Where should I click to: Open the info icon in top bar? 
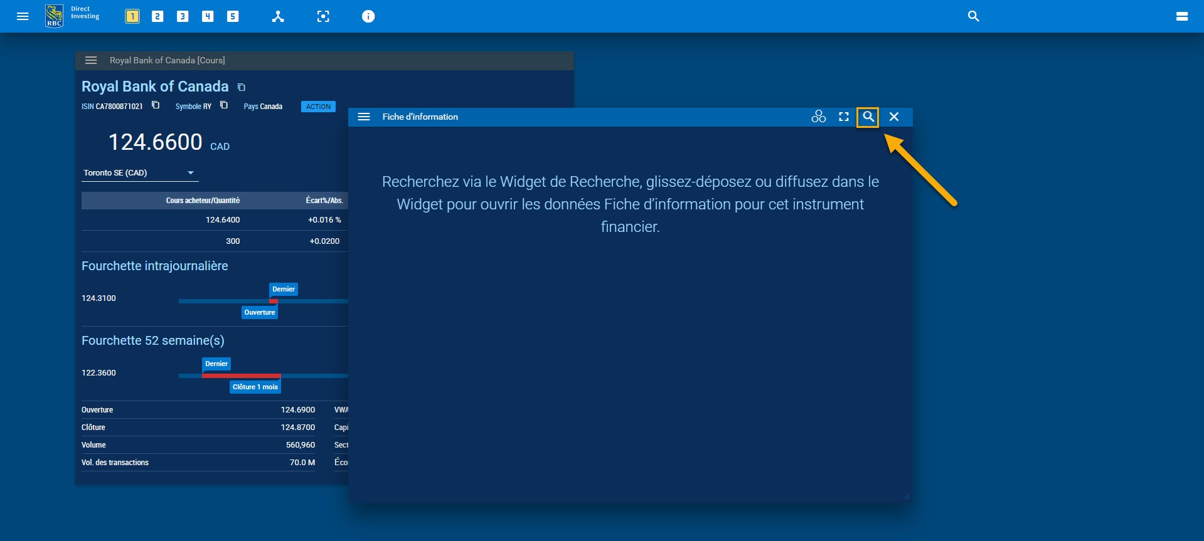click(368, 16)
